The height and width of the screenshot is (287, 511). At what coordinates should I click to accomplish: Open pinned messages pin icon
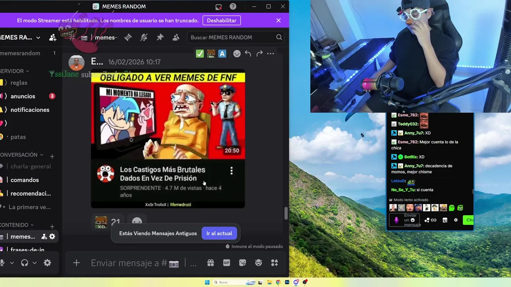(x=160, y=37)
